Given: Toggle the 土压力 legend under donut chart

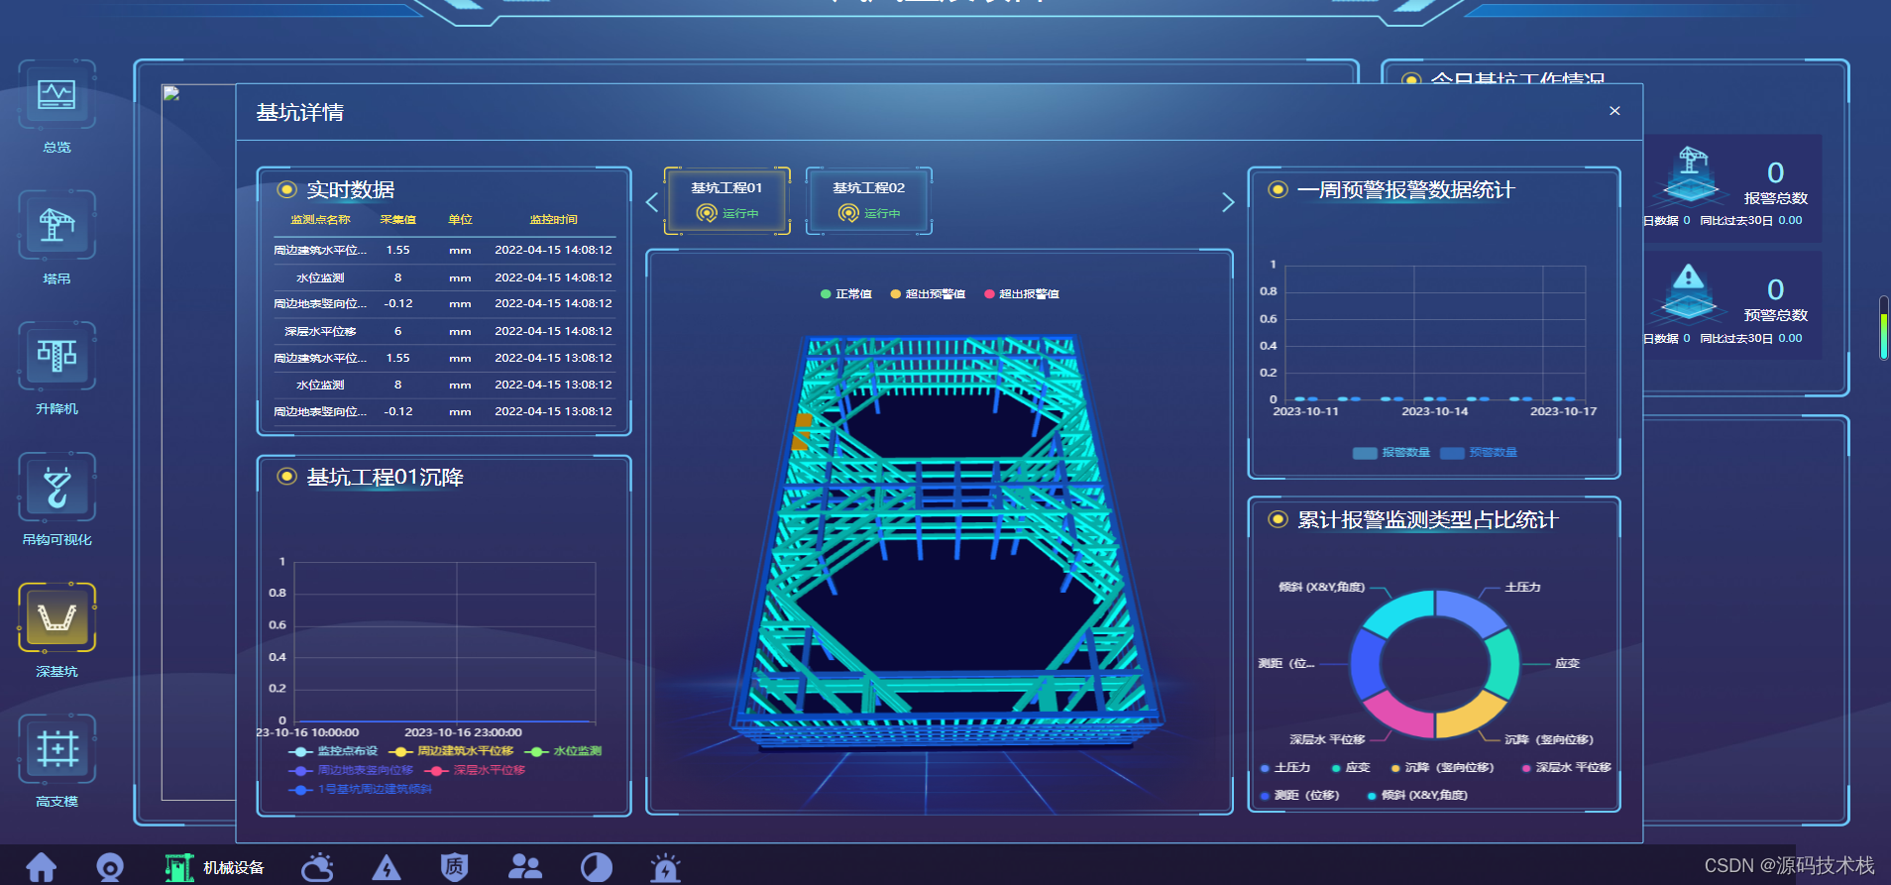Looking at the screenshot, I should (x=1285, y=768).
